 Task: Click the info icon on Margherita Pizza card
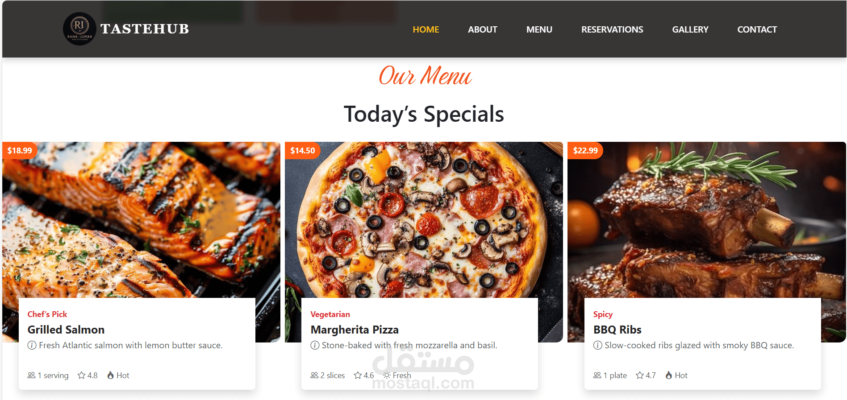315,345
